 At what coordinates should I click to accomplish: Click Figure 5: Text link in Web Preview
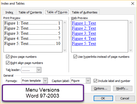[x=84, y=44]
